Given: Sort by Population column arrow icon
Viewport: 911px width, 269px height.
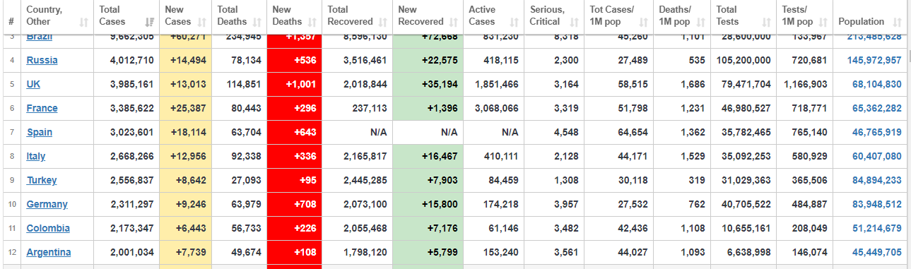Looking at the screenshot, I should (x=898, y=22).
